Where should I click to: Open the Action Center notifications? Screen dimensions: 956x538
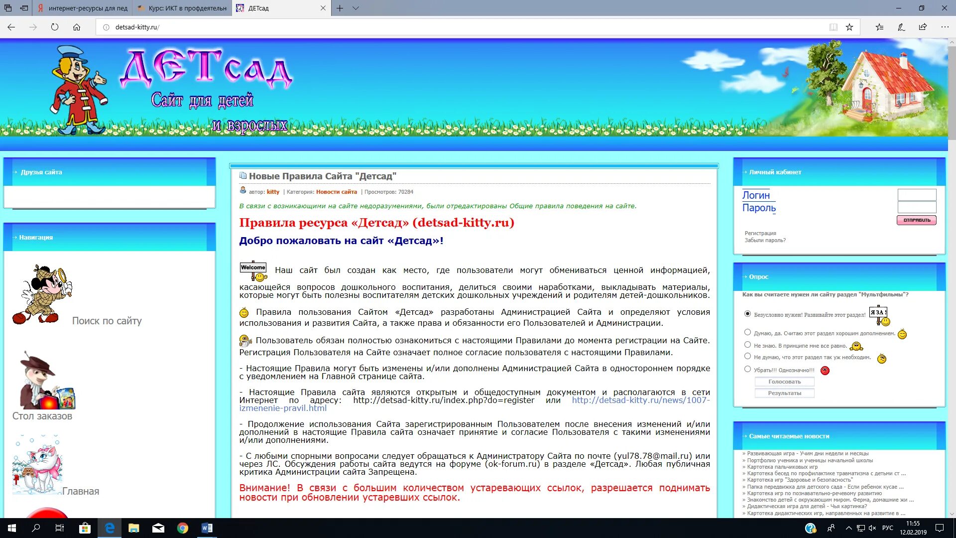click(x=940, y=528)
